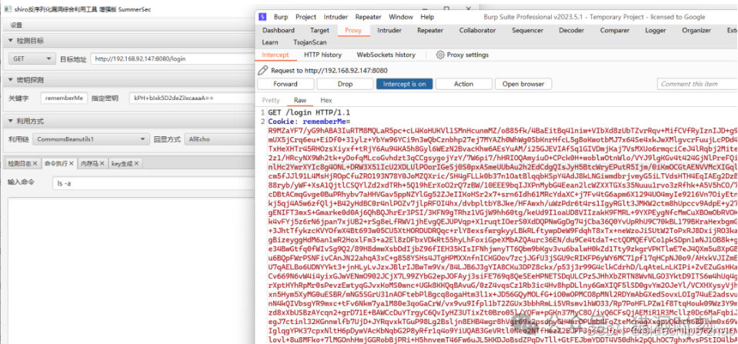Collapse the 检测目标 section
Screen dimensions: 738x344
click(x=11, y=41)
